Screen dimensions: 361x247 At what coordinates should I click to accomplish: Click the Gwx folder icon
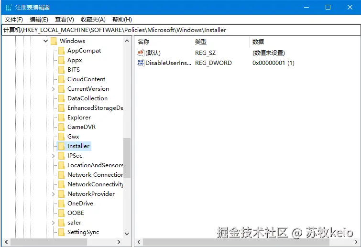pos(62,137)
